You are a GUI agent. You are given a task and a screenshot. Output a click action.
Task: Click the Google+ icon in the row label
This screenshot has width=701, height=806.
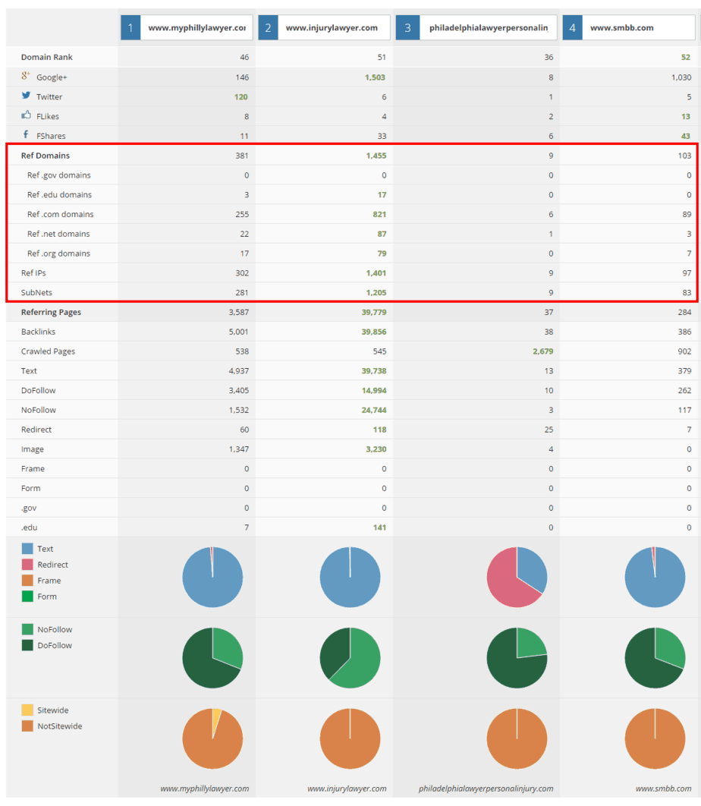tap(26, 76)
